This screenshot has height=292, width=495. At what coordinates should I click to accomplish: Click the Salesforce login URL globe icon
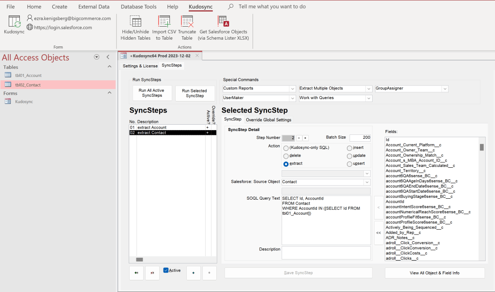click(x=30, y=28)
